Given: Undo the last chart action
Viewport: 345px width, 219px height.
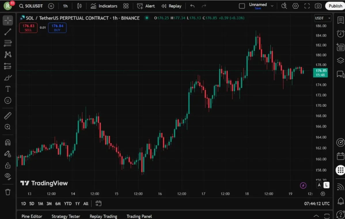Looking at the screenshot, I should (x=192, y=6).
